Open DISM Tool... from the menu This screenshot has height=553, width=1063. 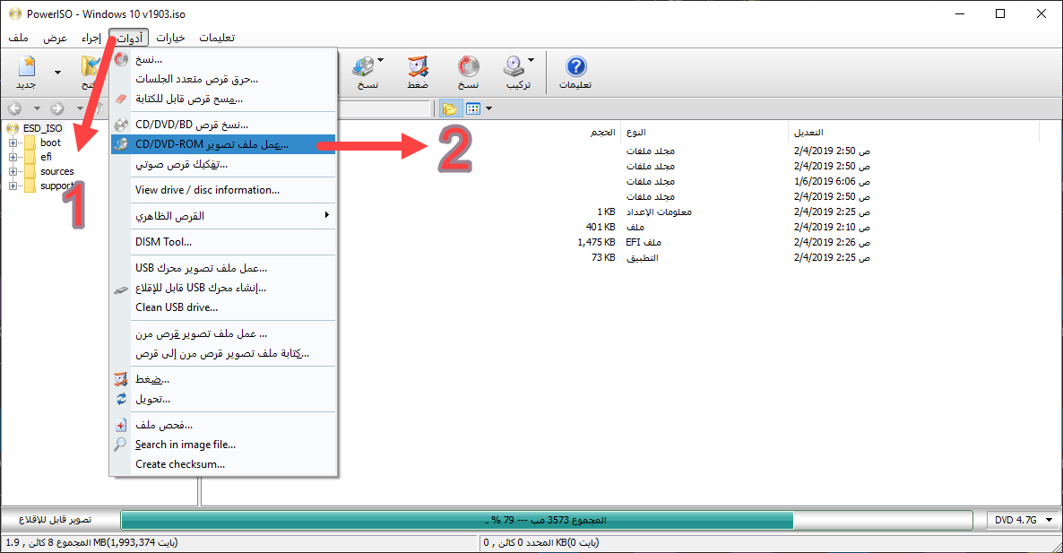(x=224, y=242)
